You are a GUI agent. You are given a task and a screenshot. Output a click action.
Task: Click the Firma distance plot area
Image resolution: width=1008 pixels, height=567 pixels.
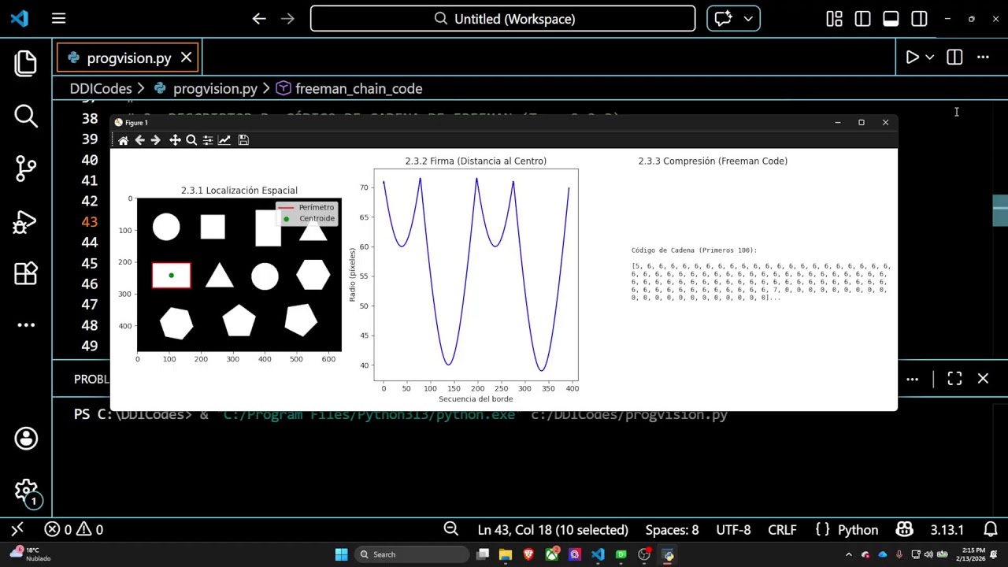point(476,275)
